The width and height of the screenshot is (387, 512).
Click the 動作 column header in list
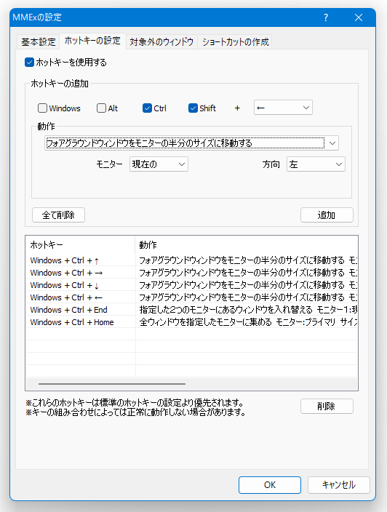[x=247, y=245]
